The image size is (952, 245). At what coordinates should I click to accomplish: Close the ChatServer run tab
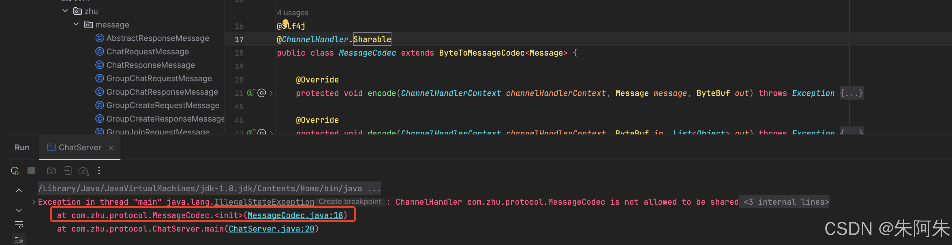pos(111,148)
